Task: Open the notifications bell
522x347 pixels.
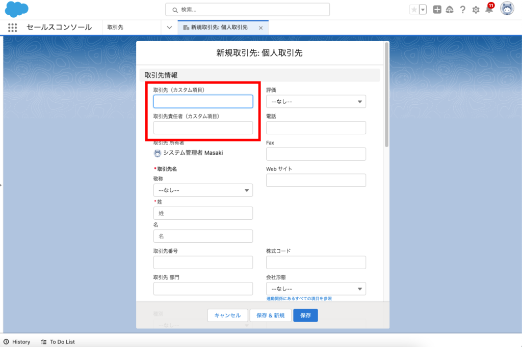Action: pos(489,10)
